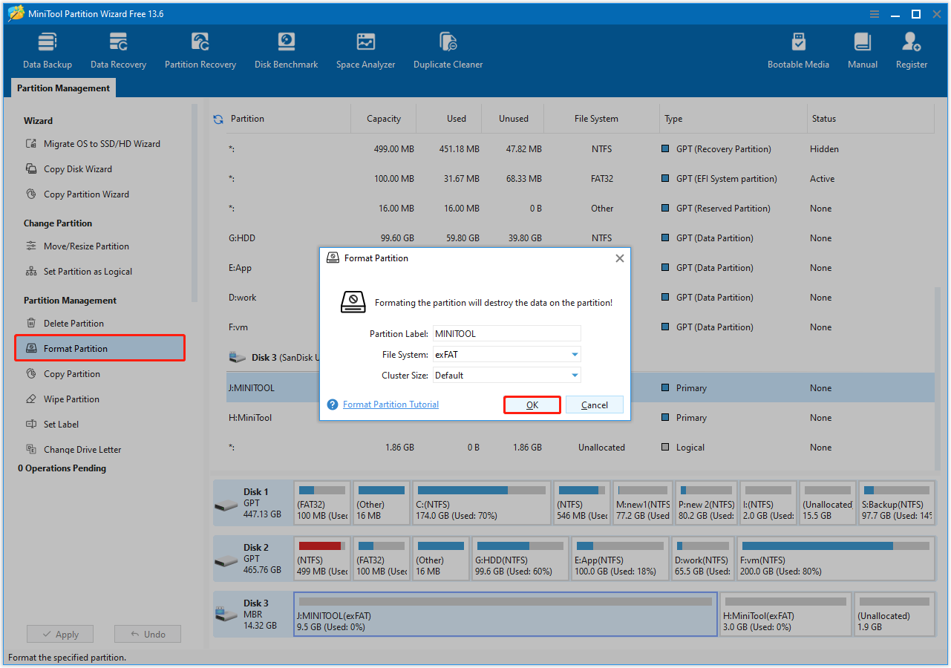The width and height of the screenshot is (951, 668).
Task: Select the Partition Management tab
Action: [62, 88]
